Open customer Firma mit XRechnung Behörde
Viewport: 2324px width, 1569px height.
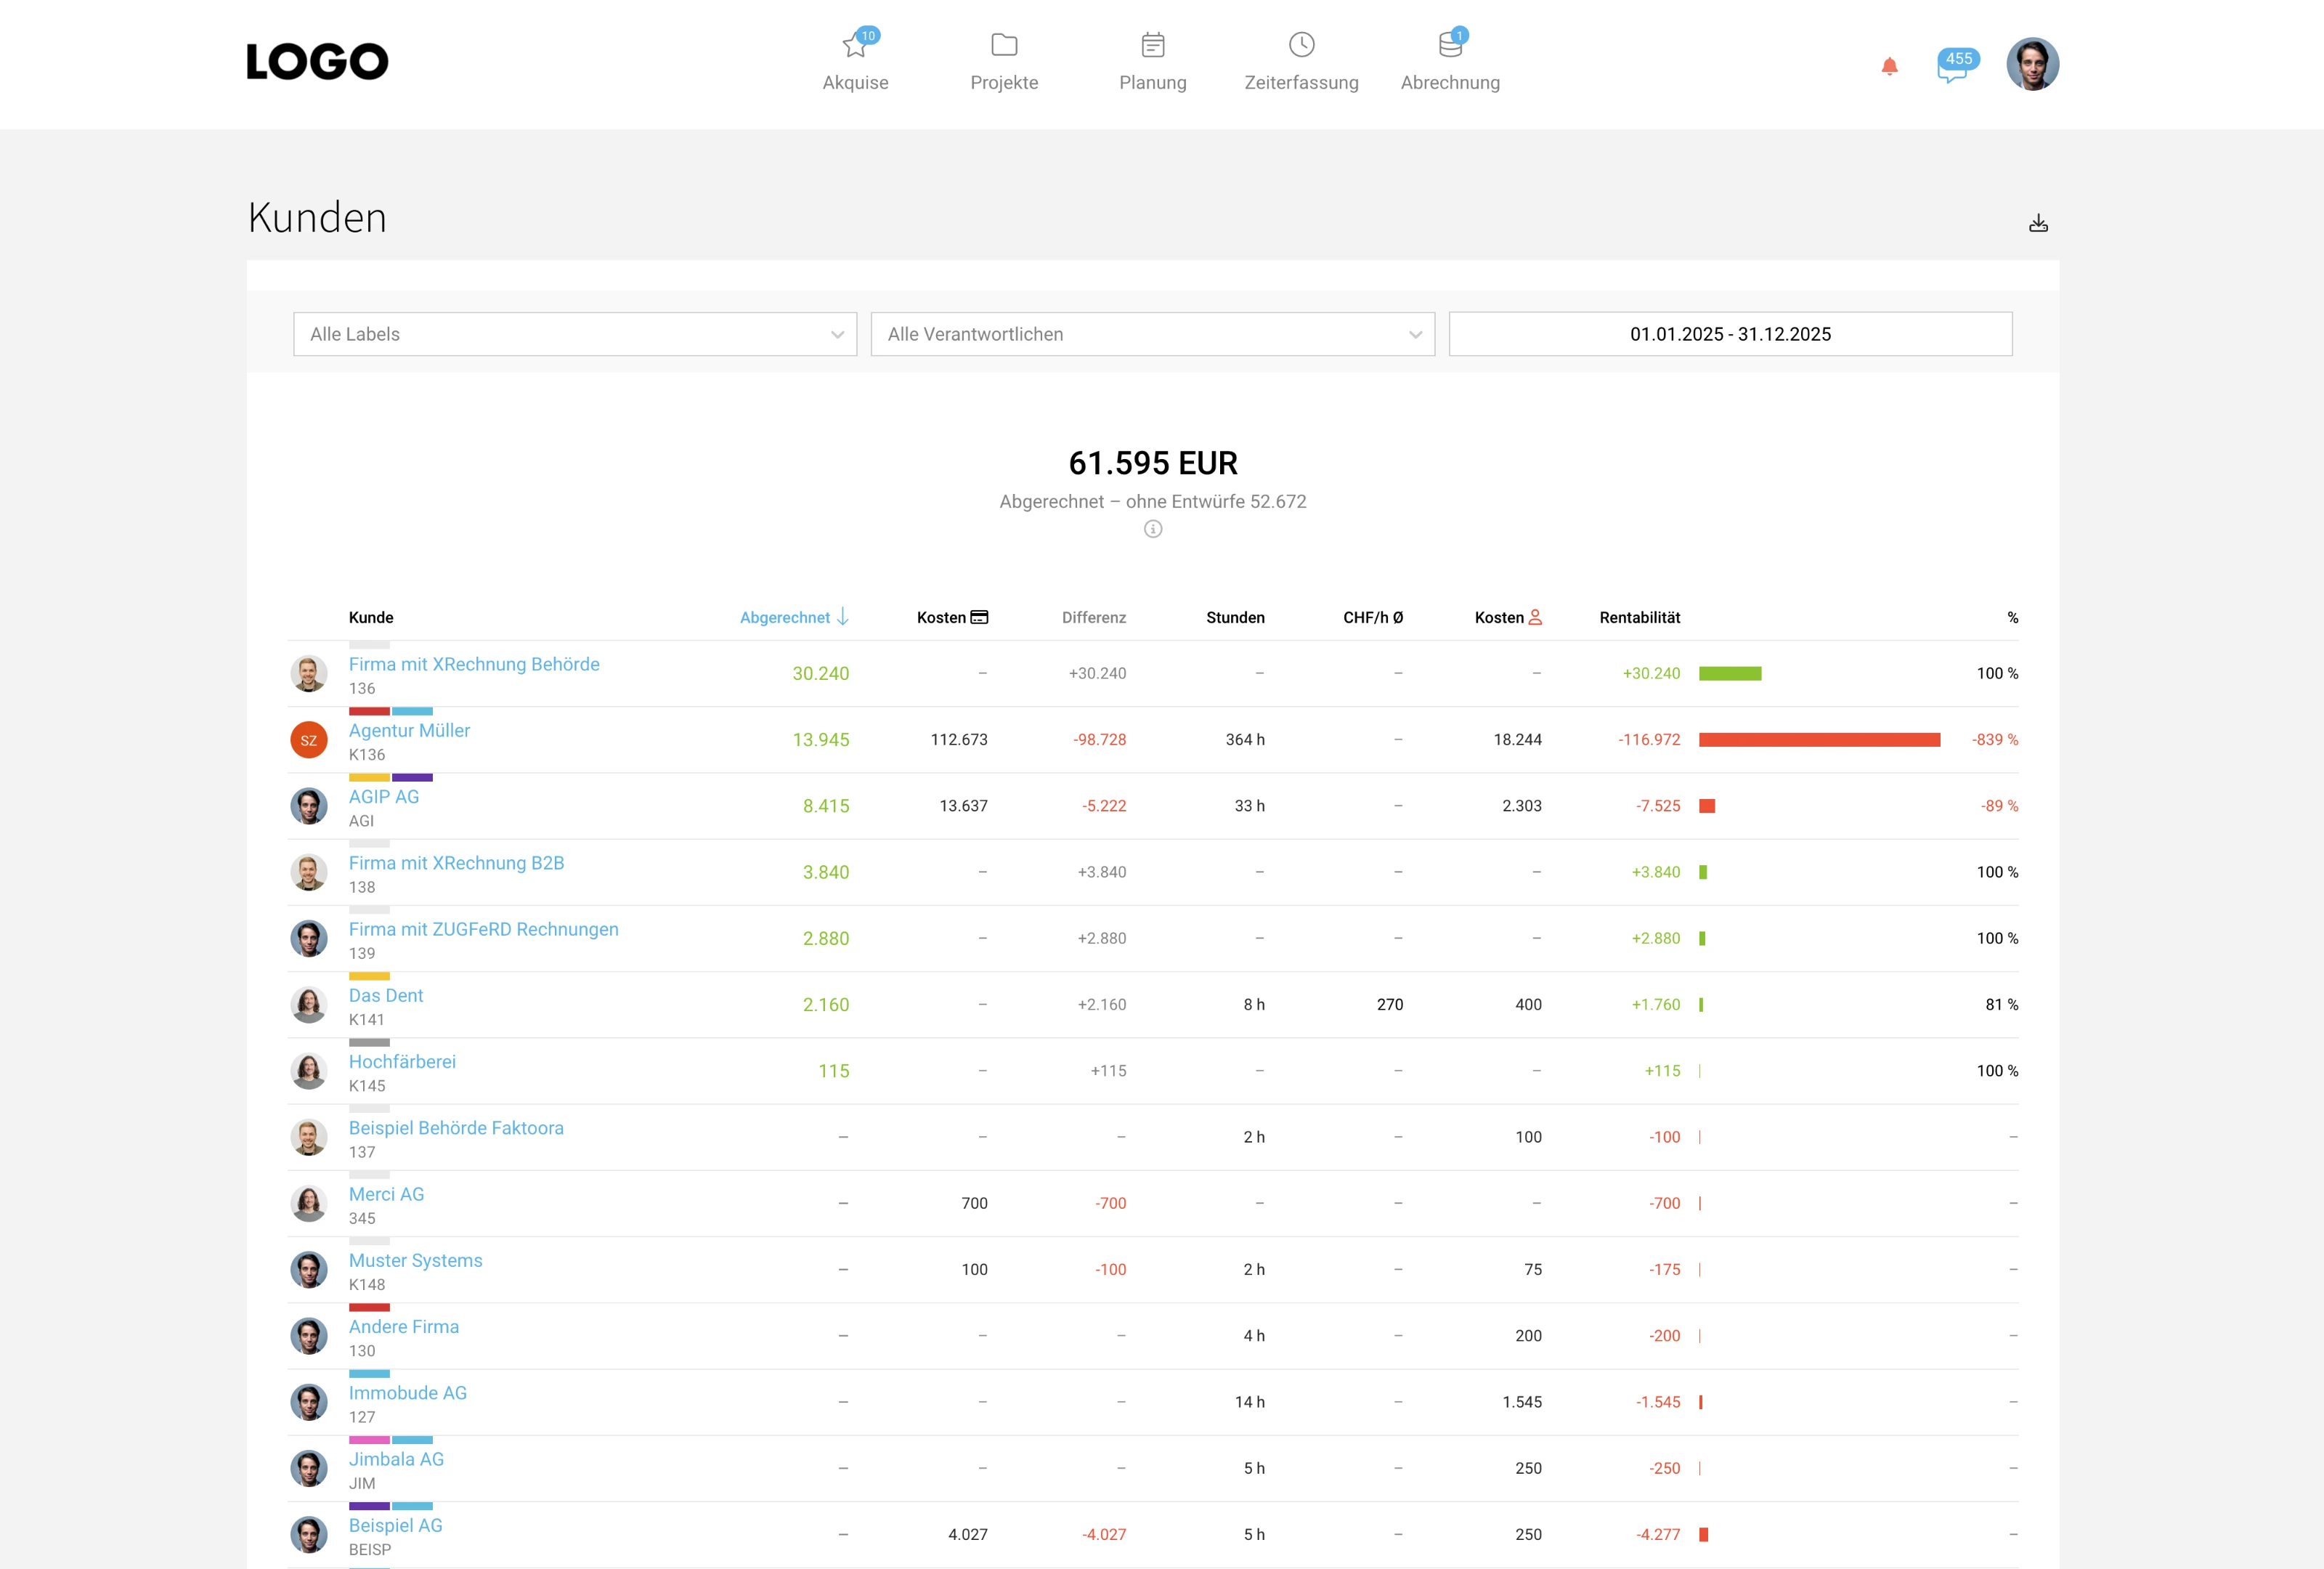tap(474, 665)
